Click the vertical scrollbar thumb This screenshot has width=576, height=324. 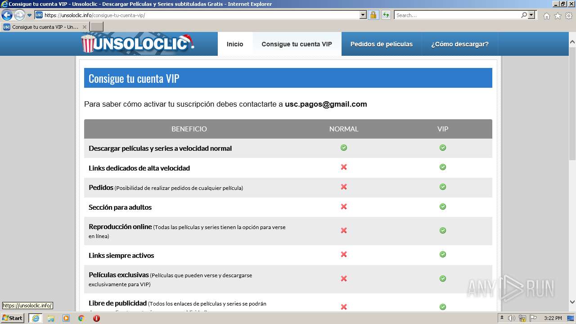pyautogui.click(x=572, y=103)
